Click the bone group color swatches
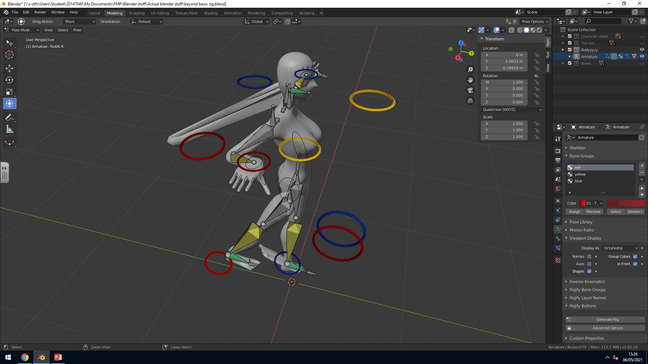This screenshot has width=648, height=364. pyautogui.click(x=625, y=203)
